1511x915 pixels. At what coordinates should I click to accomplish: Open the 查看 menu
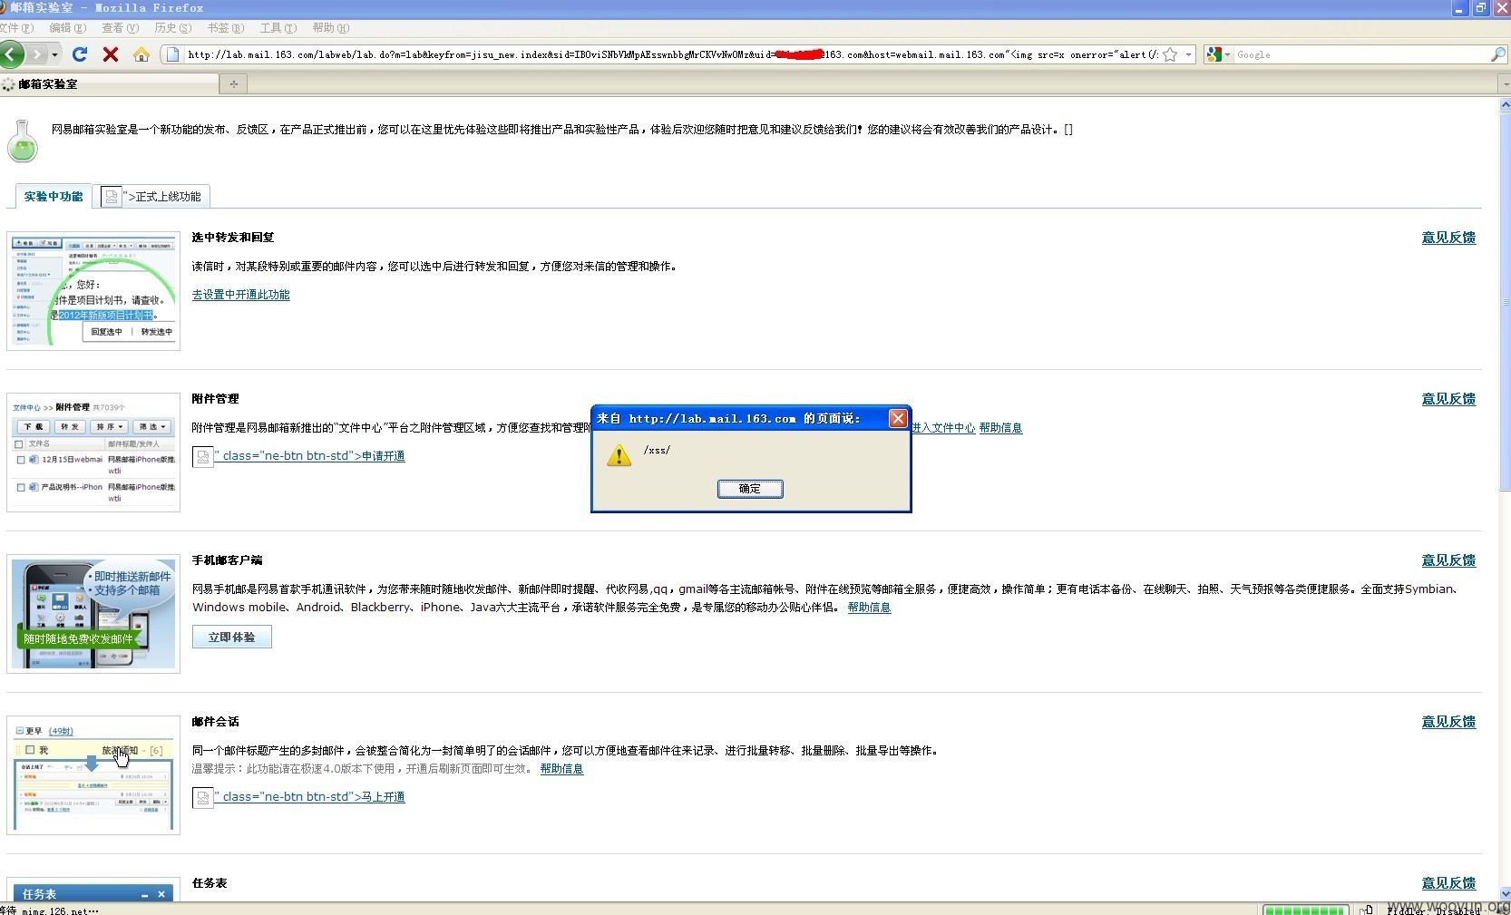pos(121,28)
